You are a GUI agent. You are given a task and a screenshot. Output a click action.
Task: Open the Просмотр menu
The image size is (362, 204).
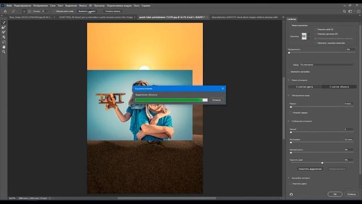click(99, 6)
